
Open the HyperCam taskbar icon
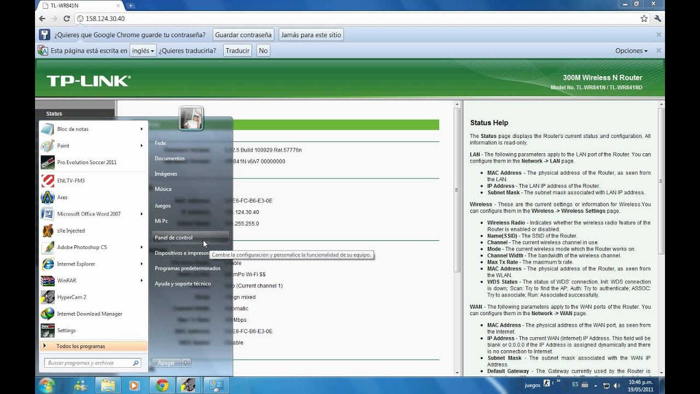[x=189, y=385]
